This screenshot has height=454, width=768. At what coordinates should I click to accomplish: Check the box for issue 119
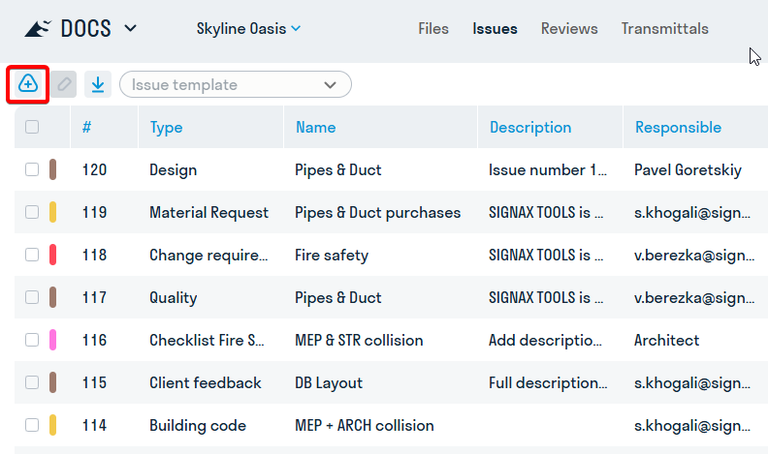click(32, 212)
